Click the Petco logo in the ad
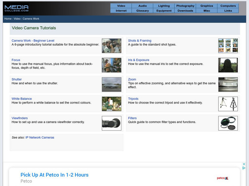249x186 pixels. (223, 178)
